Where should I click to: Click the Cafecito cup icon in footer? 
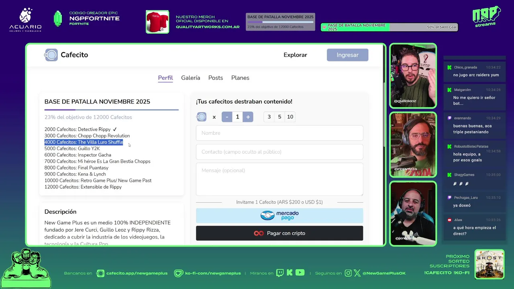coord(100,273)
